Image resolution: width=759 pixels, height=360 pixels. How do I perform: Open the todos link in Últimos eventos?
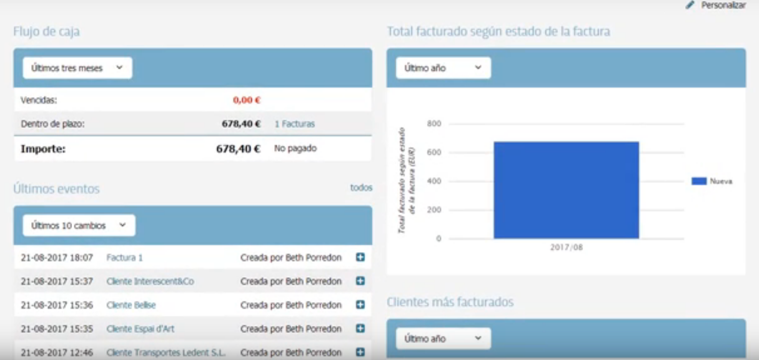pos(361,187)
